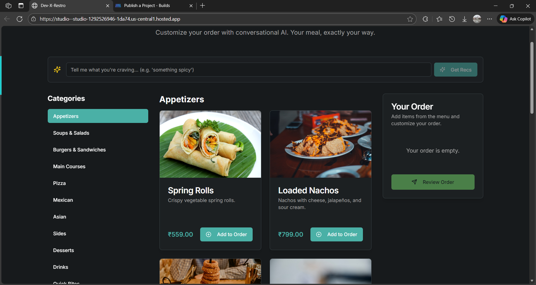
Task: Click the Review Order button
Action: pyautogui.click(x=433, y=182)
